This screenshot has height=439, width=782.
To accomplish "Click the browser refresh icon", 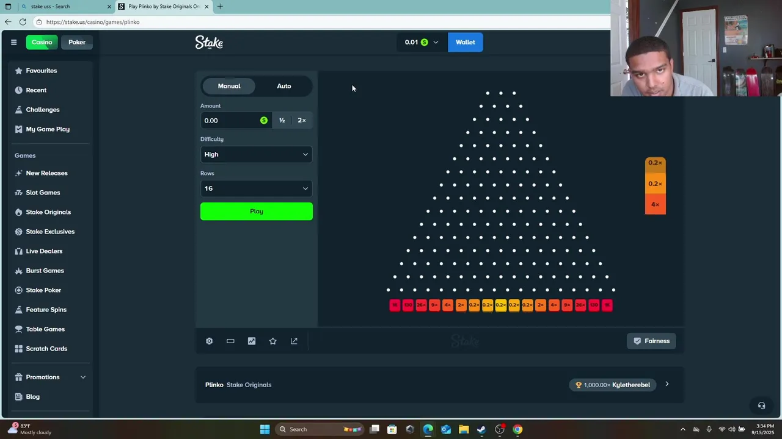I will pos(23,22).
